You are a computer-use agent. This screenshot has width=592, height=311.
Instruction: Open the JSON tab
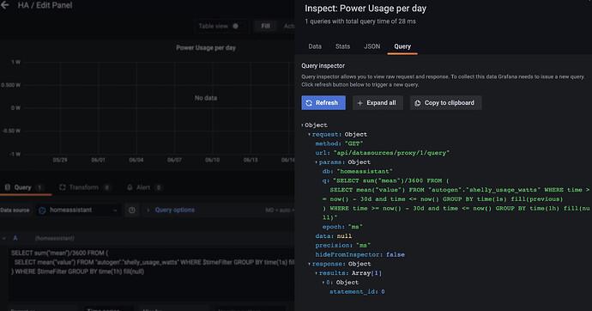(x=372, y=46)
